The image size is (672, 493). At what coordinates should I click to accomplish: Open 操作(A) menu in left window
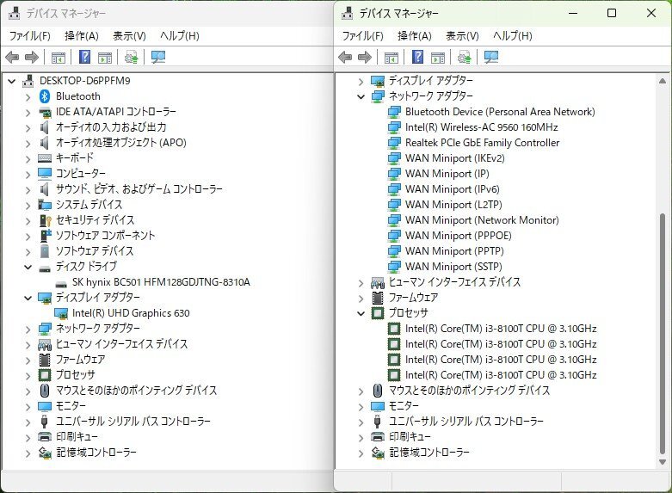82,35
